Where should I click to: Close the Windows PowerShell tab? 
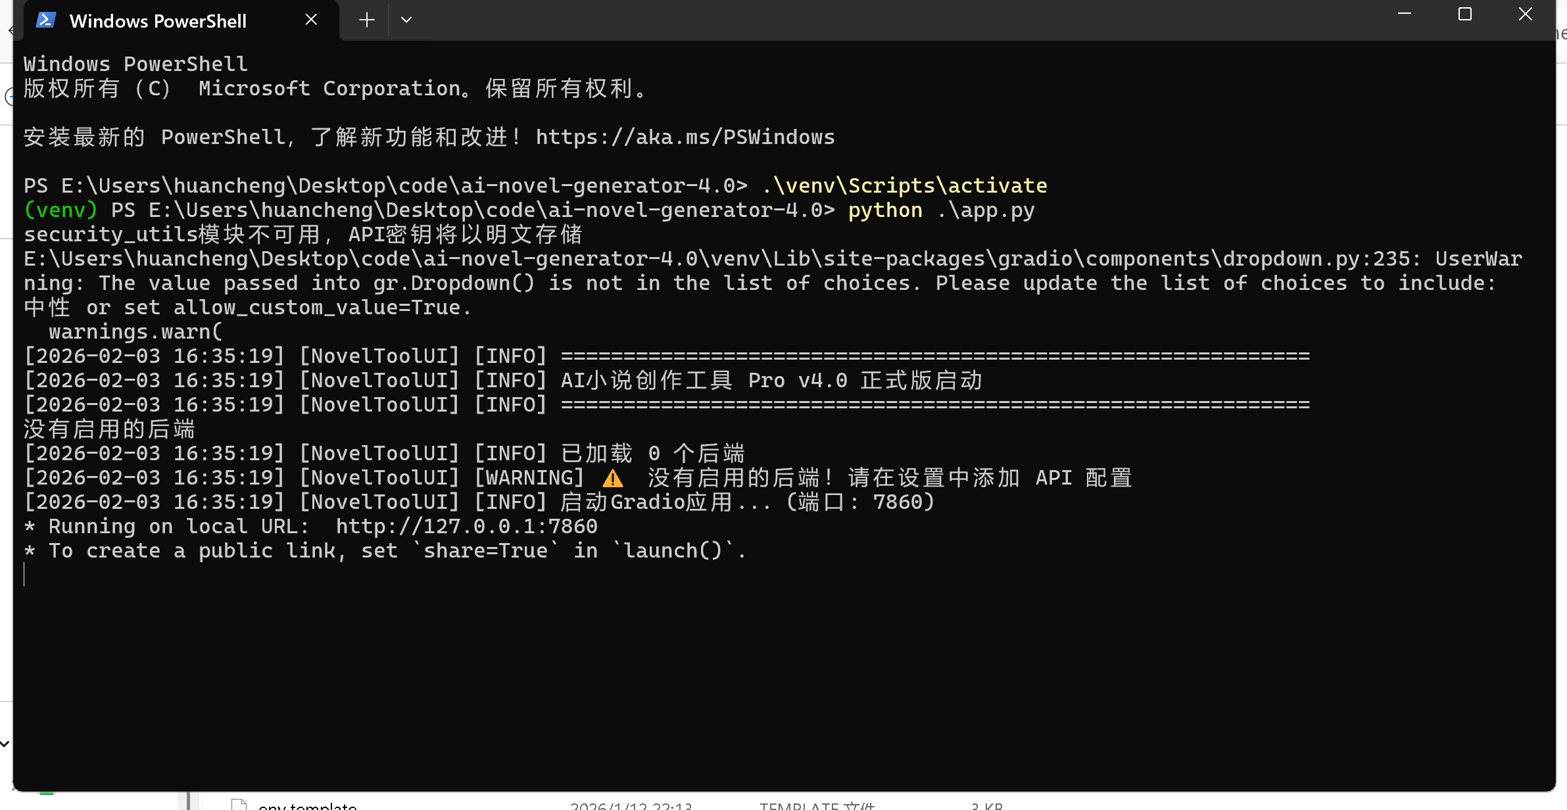[x=311, y=20]
